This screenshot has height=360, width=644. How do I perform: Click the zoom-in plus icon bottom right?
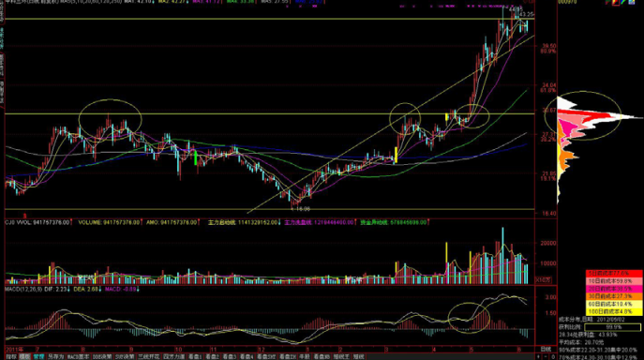(x=538, y=356)
